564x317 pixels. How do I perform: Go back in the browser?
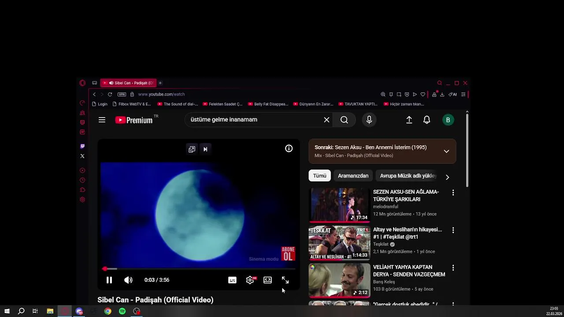(94, 94)
